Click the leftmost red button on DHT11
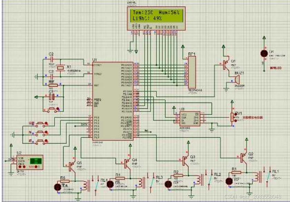Viewport: 290px width, 202px height. [20, 167]
